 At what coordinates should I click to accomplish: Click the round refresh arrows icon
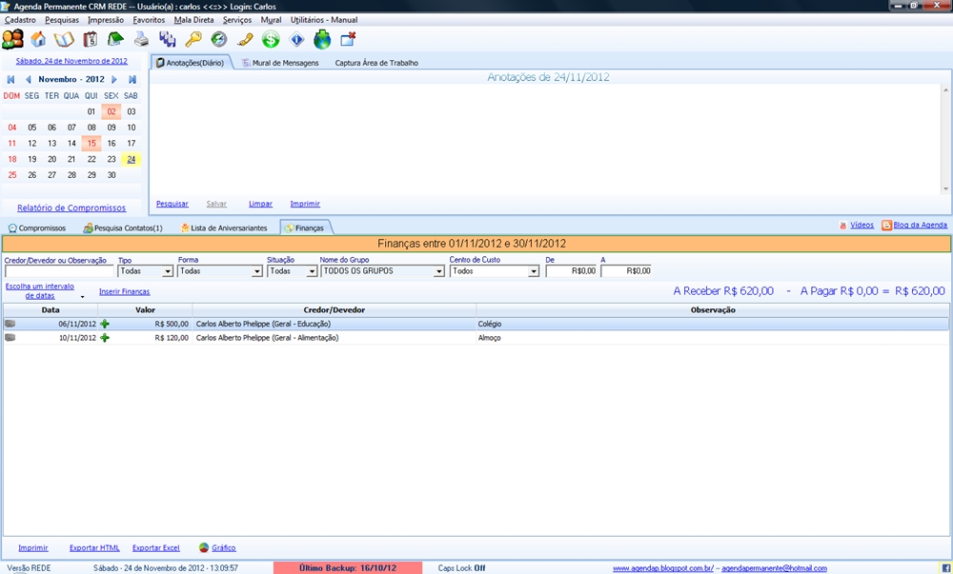point(219,39)
